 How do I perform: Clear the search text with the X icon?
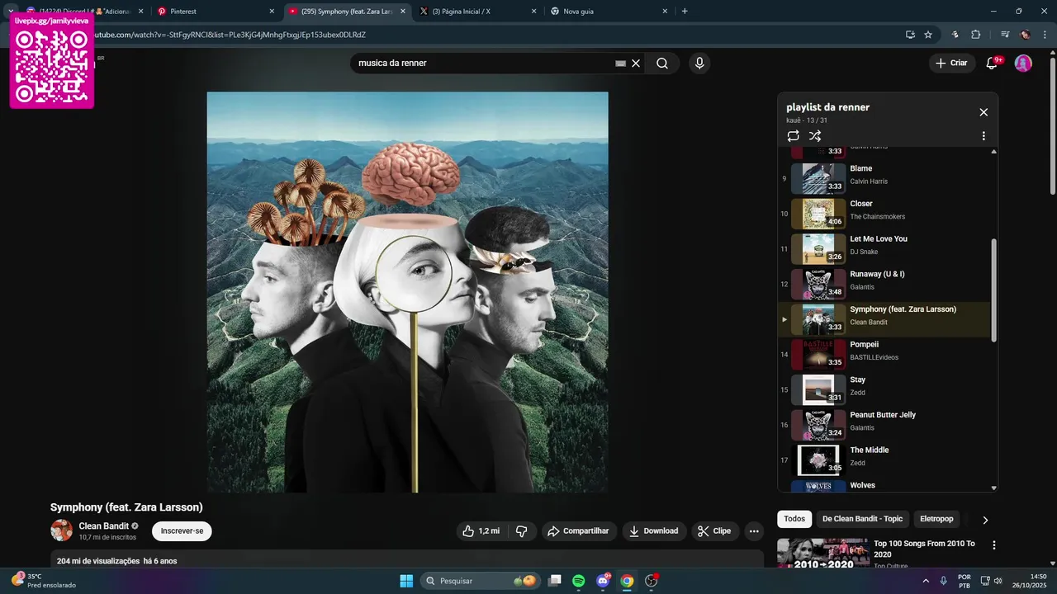(x=636, y=63)
